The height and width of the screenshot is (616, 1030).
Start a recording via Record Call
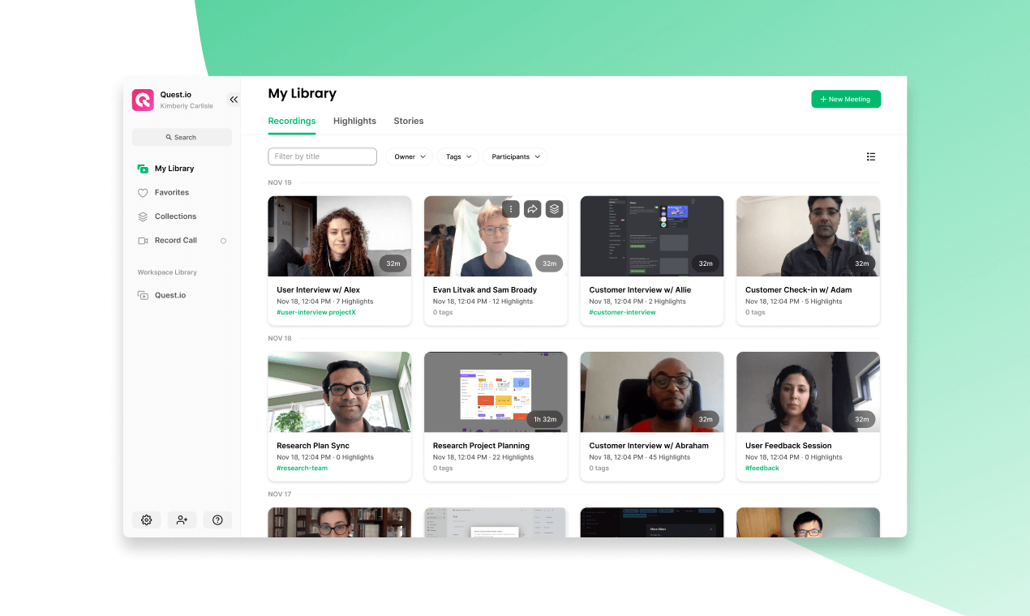click(175, 240)
